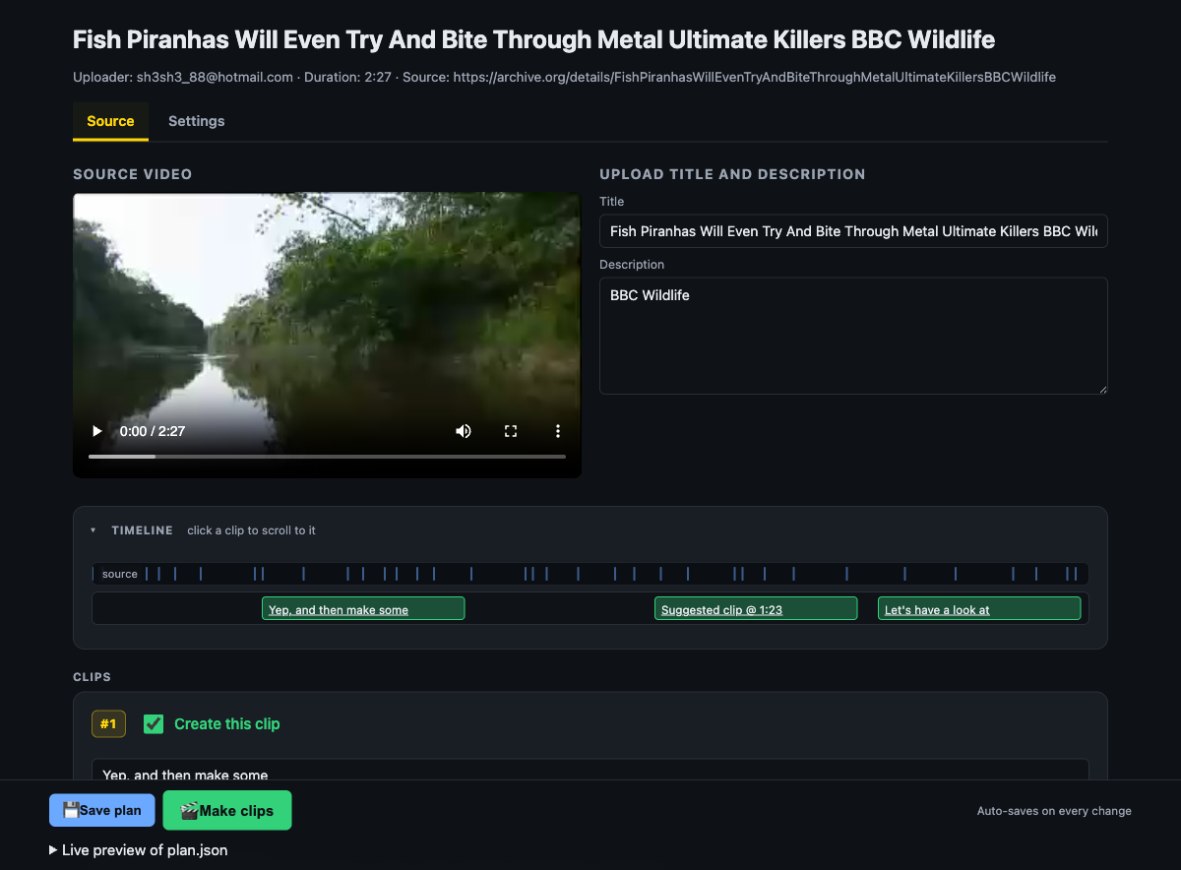The width and height of the screenshot is (1181, 870).
Task: Uncheck the "Create this clip" checkbox for #1
Action: (154, 724)
